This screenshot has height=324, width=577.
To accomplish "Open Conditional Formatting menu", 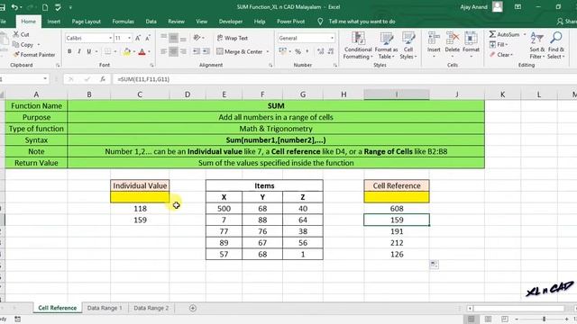I will tap(358, 46).
